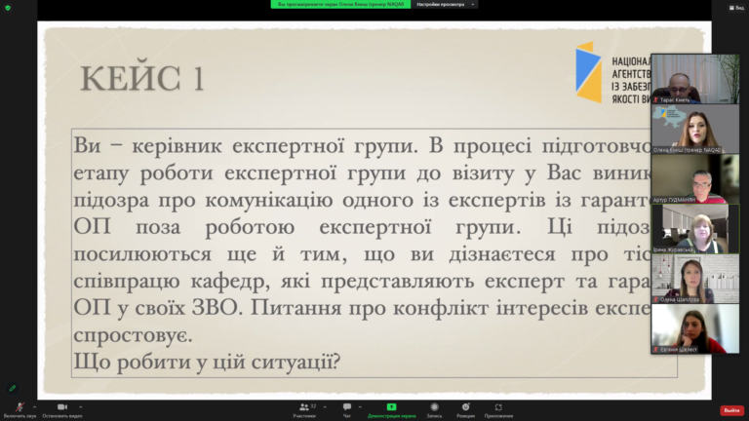The height and width of the screenshot is (421, 749).
Task: Select Ірина Журавська's video thumbnail
Action: [x=695, y=229]
